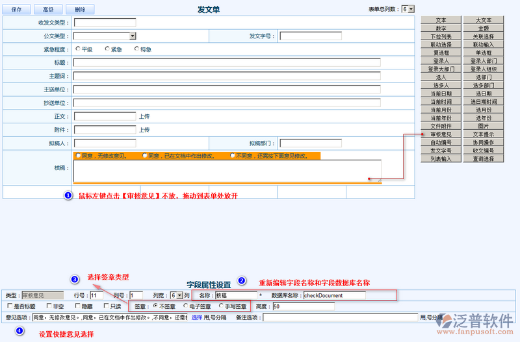Click the 联动选择 field-type button
The height and width of the screenshot is (342, 520).
(441, 44)
